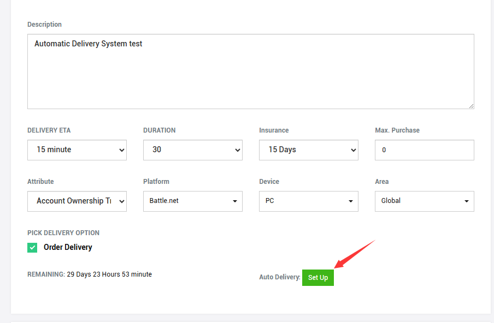Focus the Description text area
The width and height of the screenshot is (494, 323).
pos(250,71)
